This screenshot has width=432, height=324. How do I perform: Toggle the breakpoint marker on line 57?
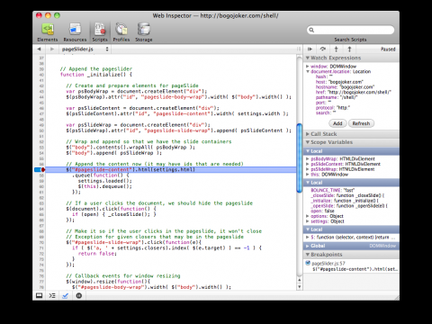click(40, 169)
